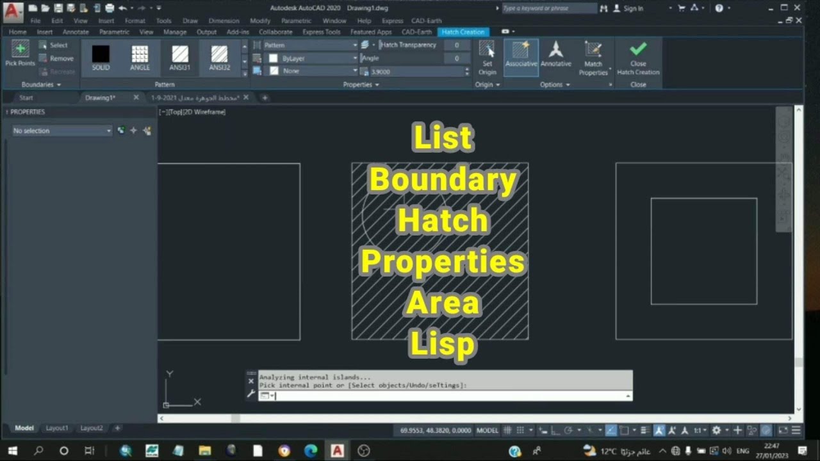Open the Modify menu
Image resolution: width=820 pixels, height=461 pixels.
coord(260,20)
